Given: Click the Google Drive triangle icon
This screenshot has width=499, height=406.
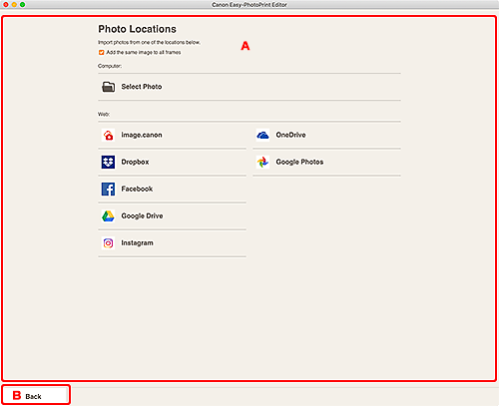Looking at the screenshot, I should [108, 216].
